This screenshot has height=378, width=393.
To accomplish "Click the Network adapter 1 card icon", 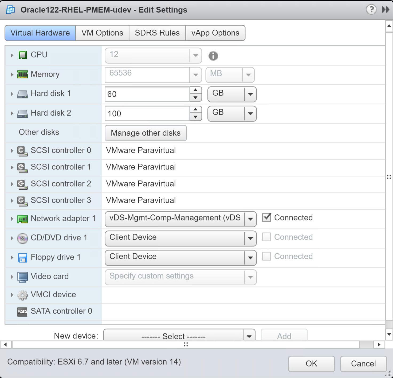I will pos(23,219).
